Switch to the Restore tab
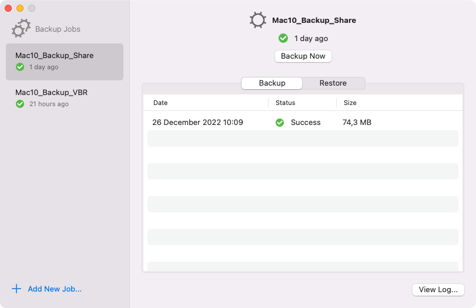 tap(333, 83)
